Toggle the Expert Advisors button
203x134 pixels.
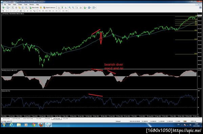(50, 7)
